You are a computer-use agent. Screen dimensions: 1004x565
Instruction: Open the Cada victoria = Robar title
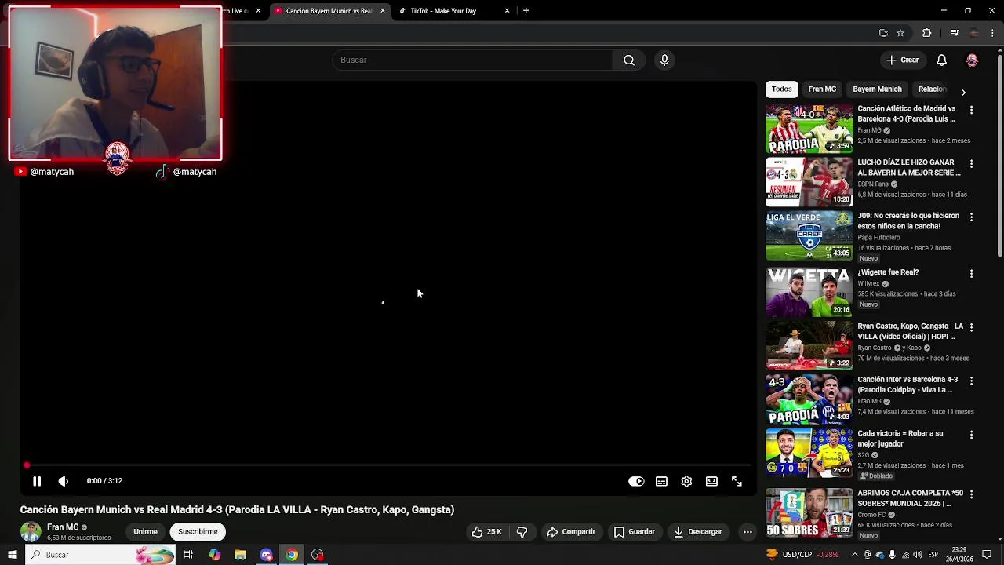pos(900,439)
